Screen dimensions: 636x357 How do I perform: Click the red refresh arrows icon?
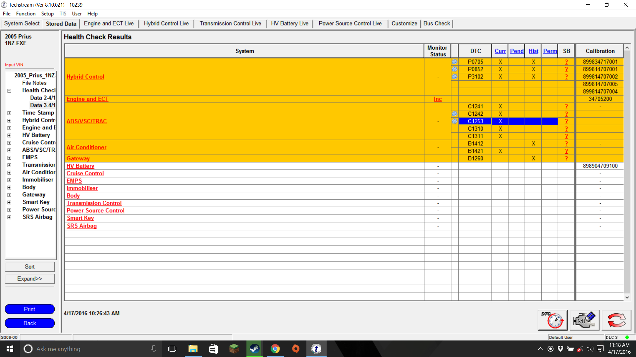pos(616,320)
